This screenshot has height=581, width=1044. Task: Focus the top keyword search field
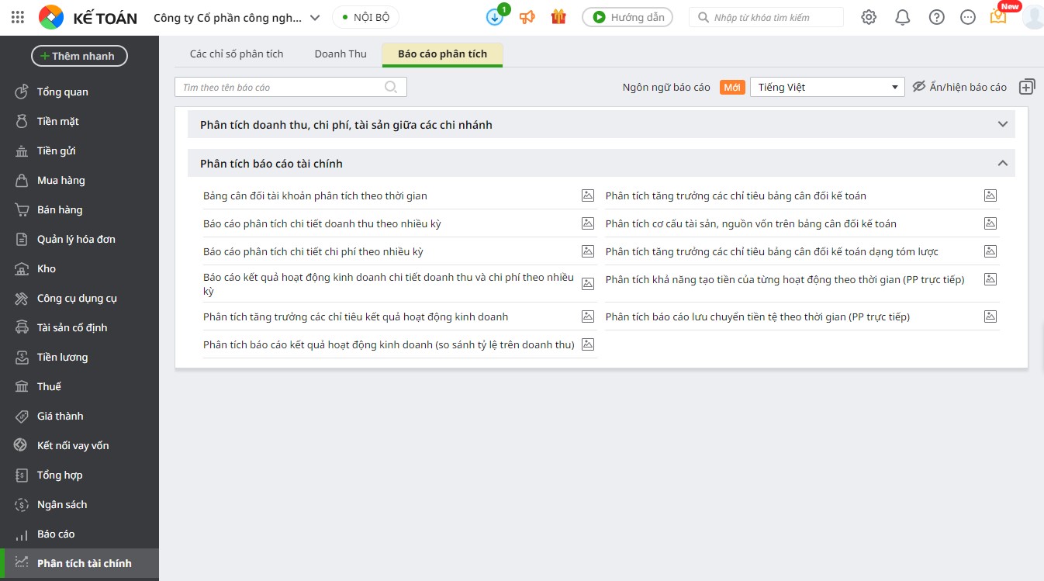[x=766, y=17]
